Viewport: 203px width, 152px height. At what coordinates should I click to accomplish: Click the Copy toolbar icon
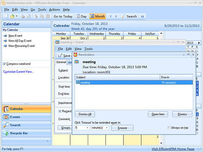(x=42, y=16)
